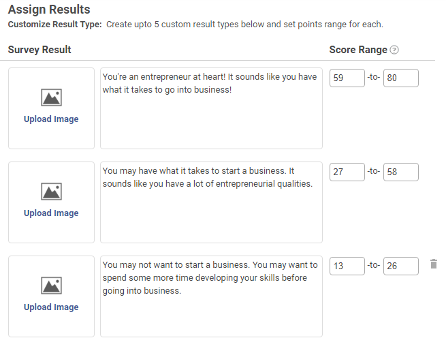The height and width of the screenshot is (338, 446).
Task: Edit the score range end field with 58
Action: 400,172
